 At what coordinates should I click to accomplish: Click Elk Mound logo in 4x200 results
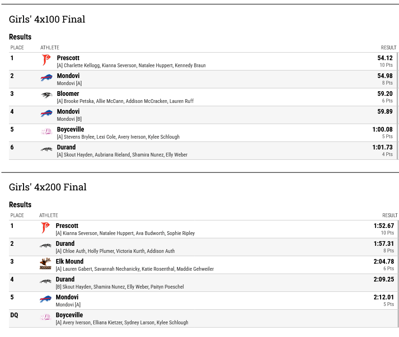click(x=45, y=264)
